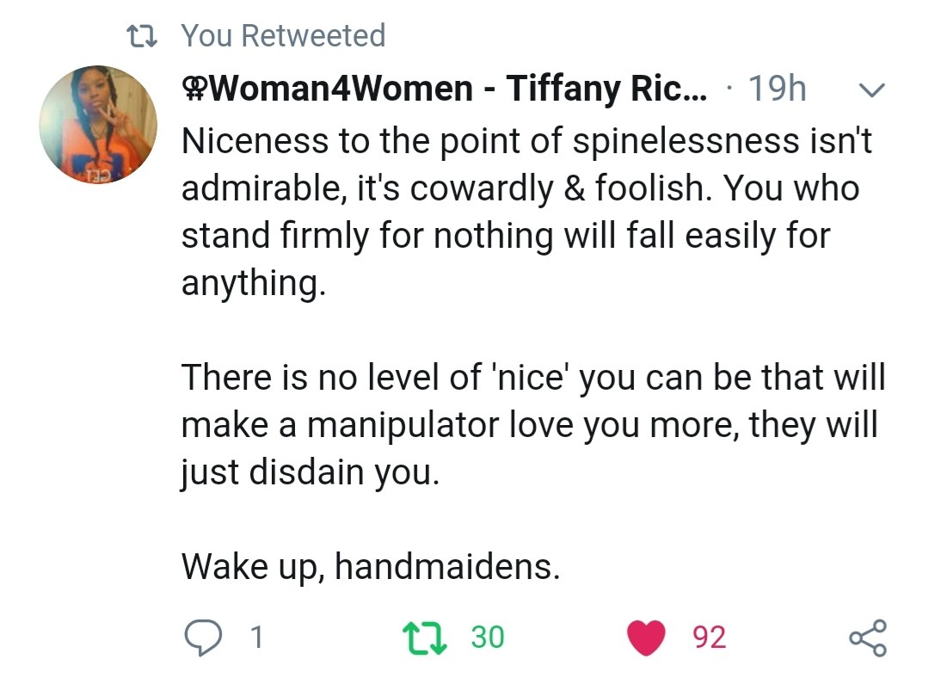Click the like count 92

[709, 638]
